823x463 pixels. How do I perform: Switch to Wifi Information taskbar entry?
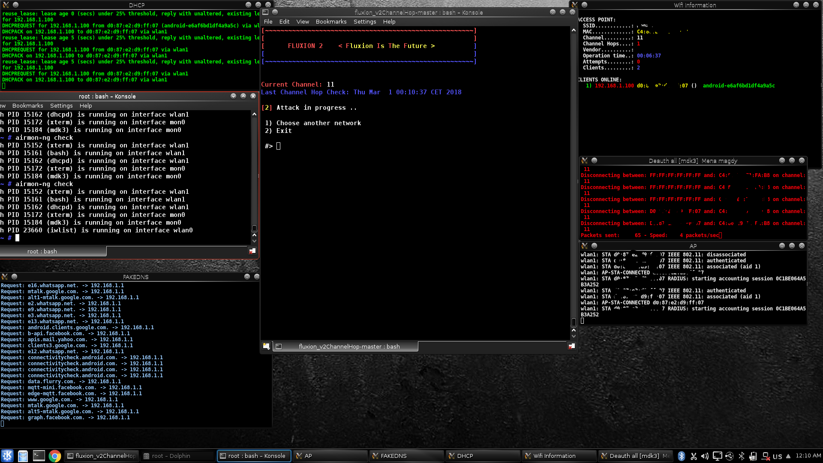click(x=559, y=456)
